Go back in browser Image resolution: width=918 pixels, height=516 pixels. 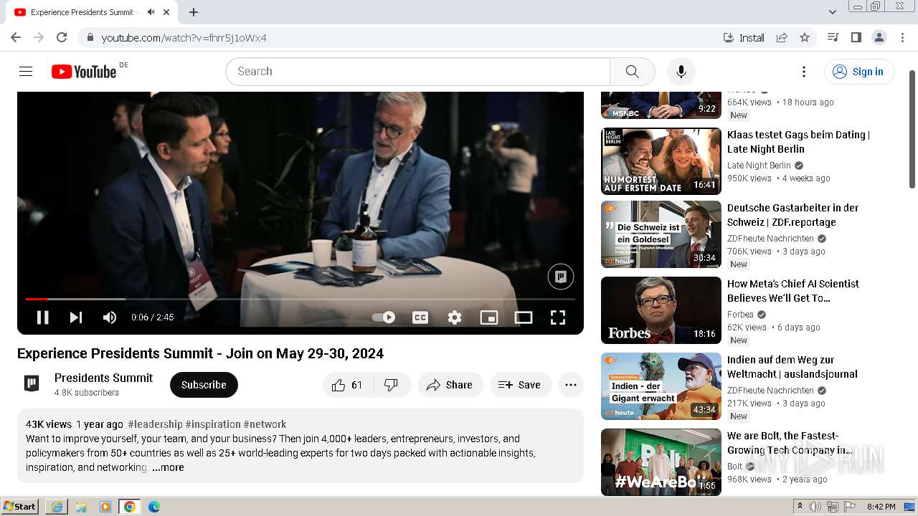coord(16,37)
